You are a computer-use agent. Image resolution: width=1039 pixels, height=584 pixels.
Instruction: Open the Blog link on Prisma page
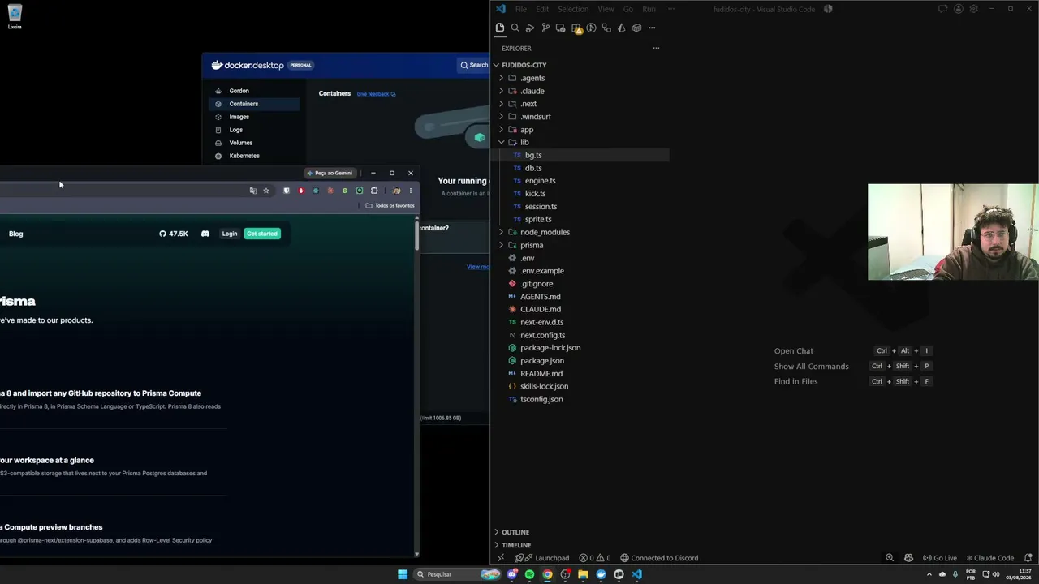16,234
